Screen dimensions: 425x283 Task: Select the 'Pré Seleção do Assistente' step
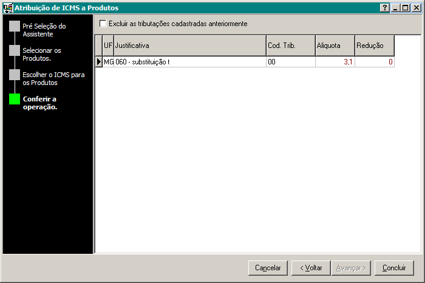tap(44, 30)
